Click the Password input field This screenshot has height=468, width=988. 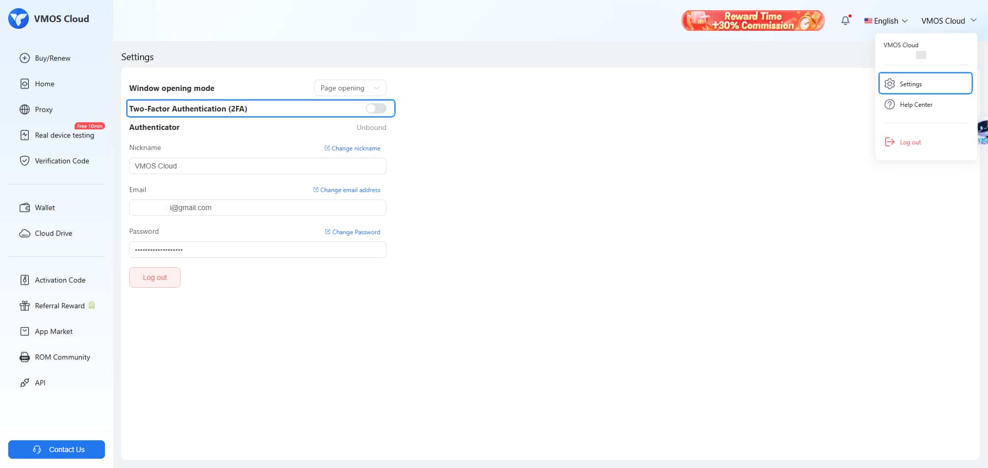(x=258, y=250)
